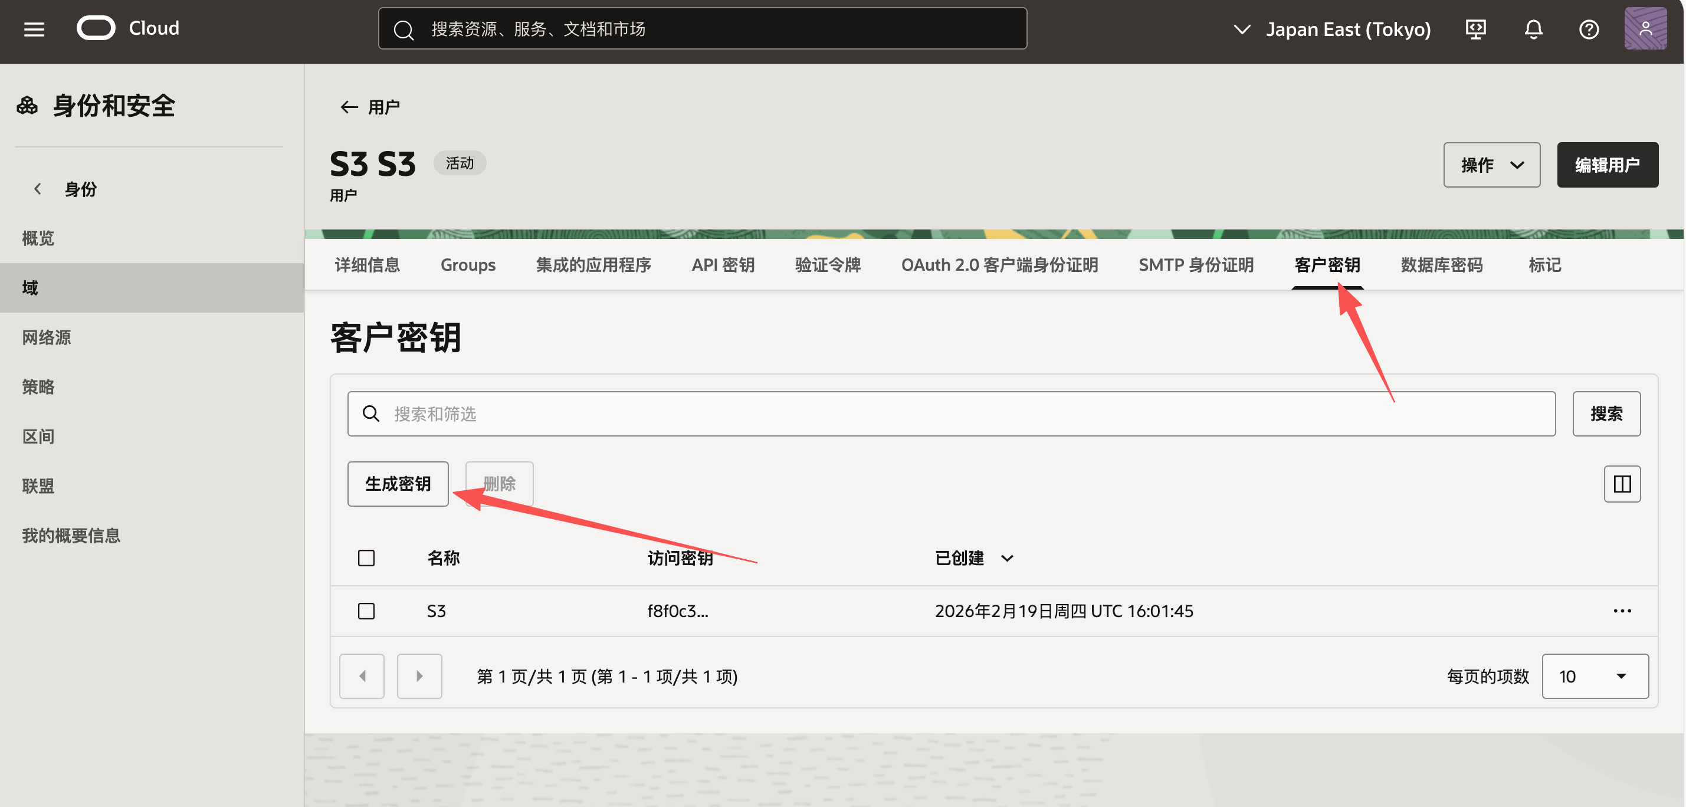The height and width of the screenshot is (807, 1686).
Task: Click the 生成密钥 button
Action: 397,484
